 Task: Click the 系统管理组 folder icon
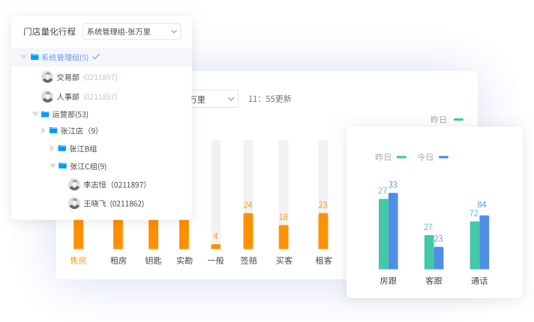(x=34, y=57)
